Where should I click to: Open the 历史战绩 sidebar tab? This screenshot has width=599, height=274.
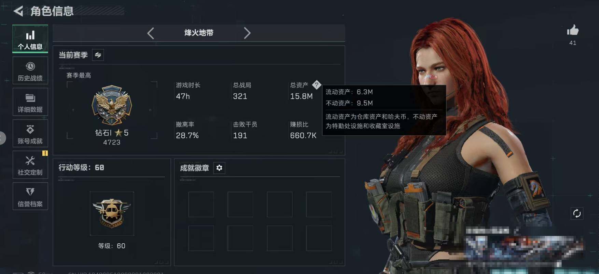30,71
